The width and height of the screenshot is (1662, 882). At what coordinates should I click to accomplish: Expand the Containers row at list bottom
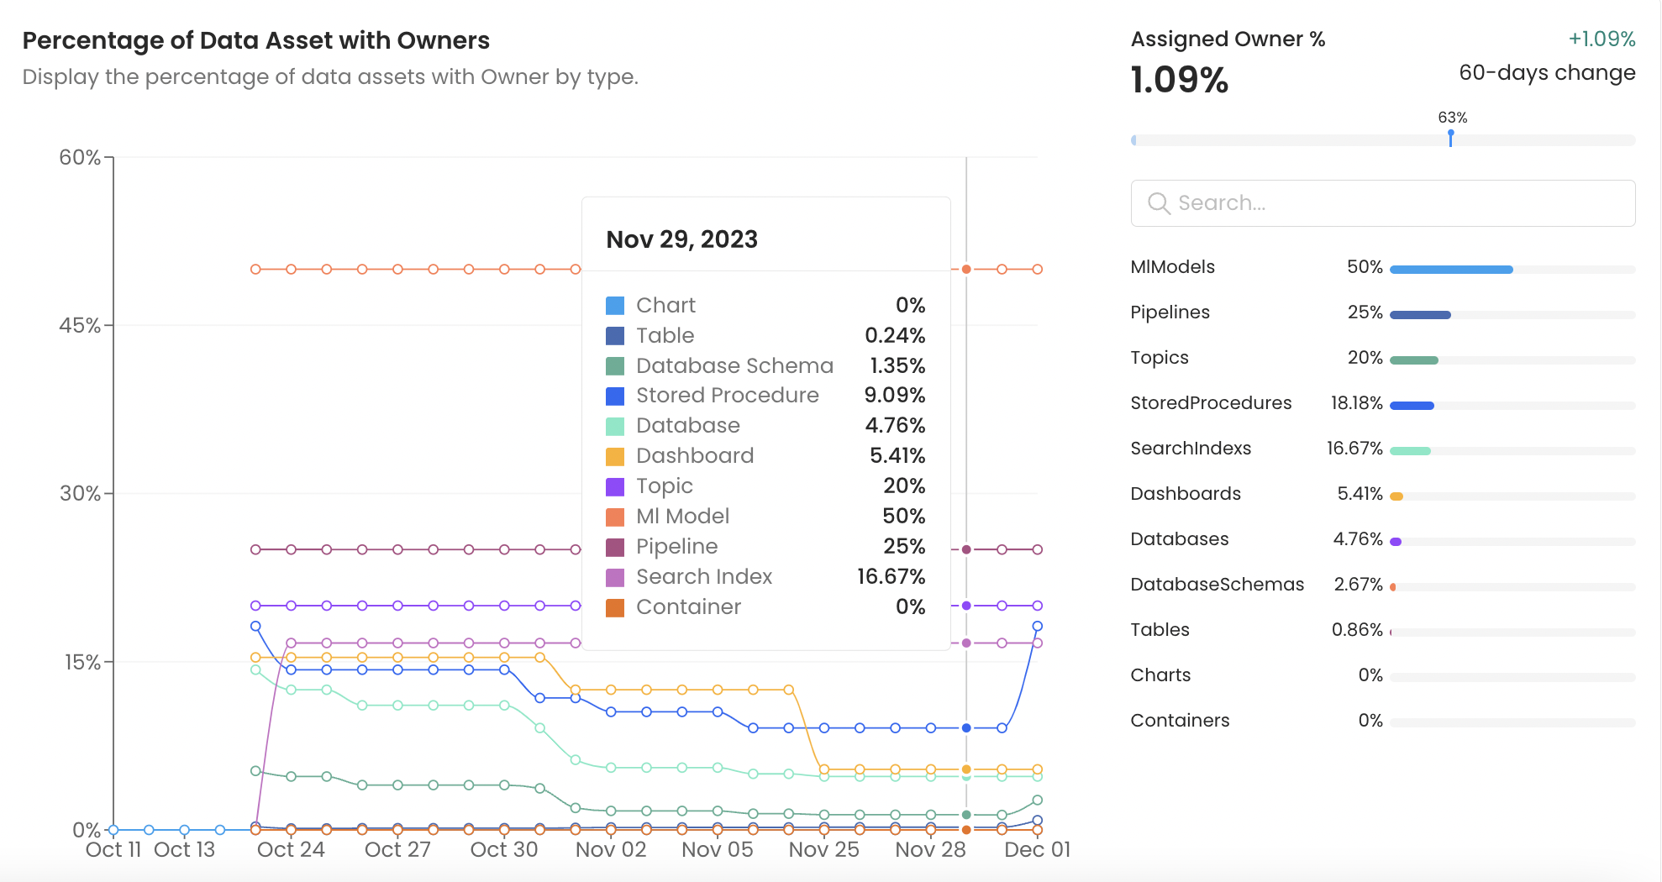[1180, 720]
